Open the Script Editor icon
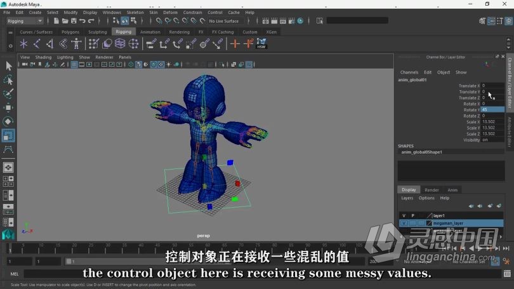The image size is (514, 289). [507, 274]
